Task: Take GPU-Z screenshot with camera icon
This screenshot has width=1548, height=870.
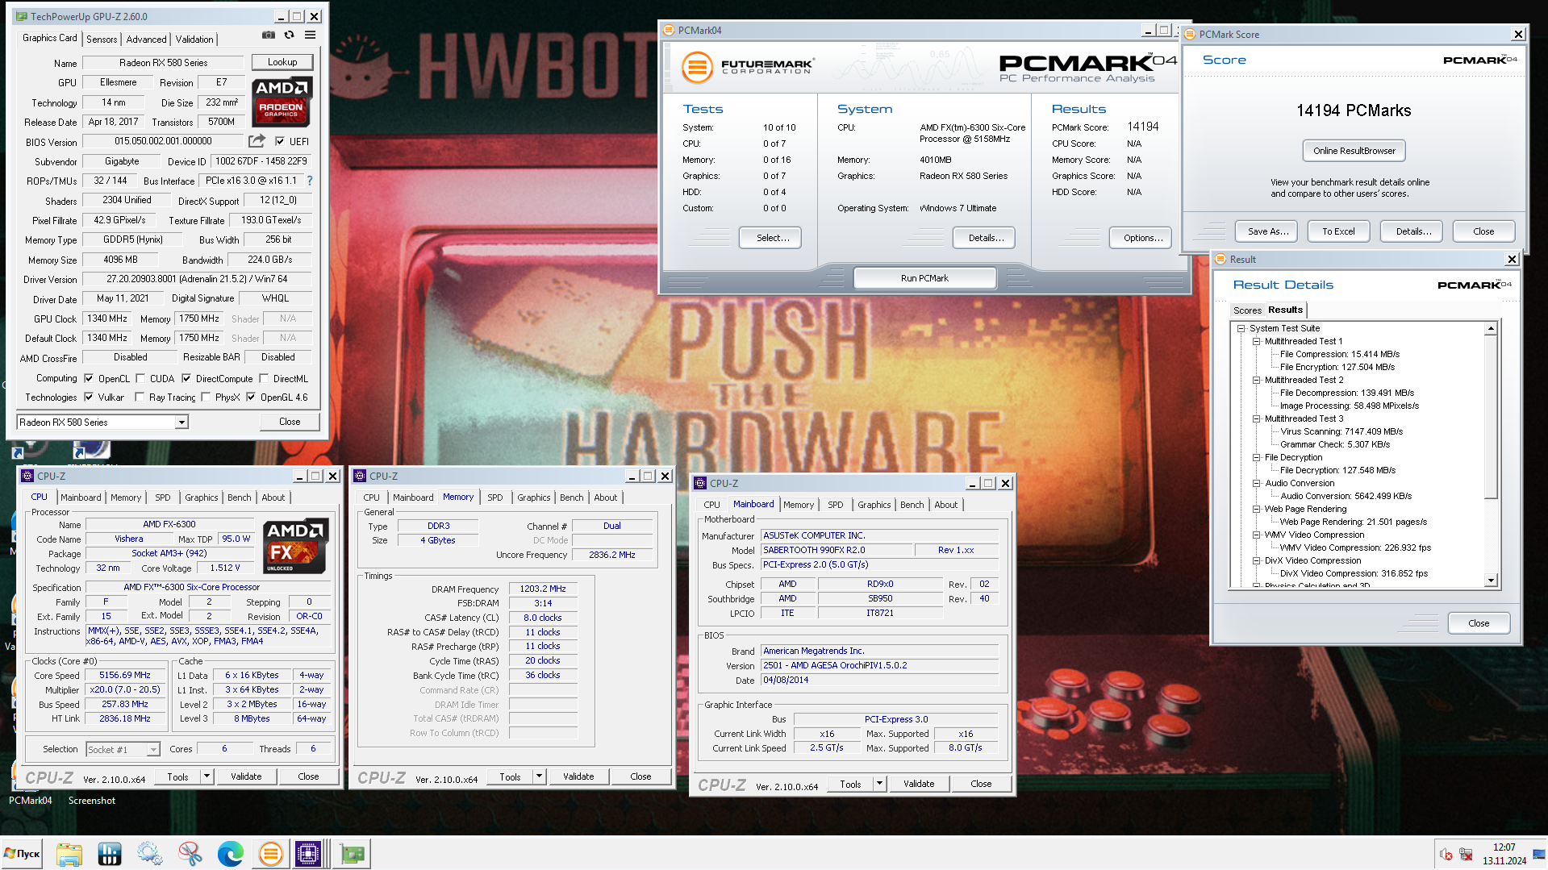Action: [269, 35]
